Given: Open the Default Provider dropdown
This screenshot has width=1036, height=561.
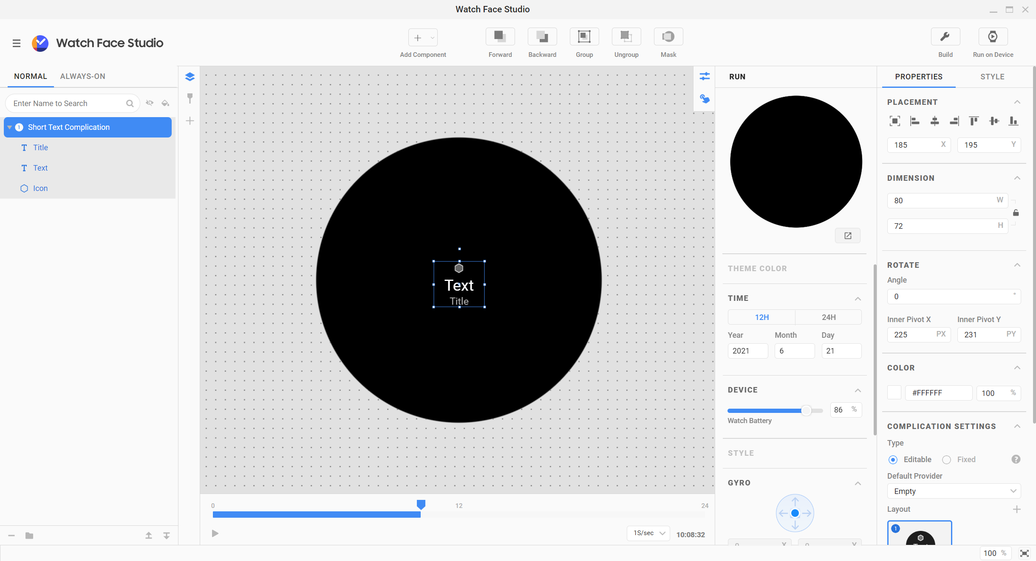Looking at the screenshot, I should click(954, 491).
